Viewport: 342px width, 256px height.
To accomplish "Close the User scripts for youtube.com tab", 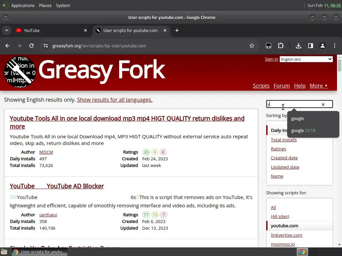I will pos(165,30).
